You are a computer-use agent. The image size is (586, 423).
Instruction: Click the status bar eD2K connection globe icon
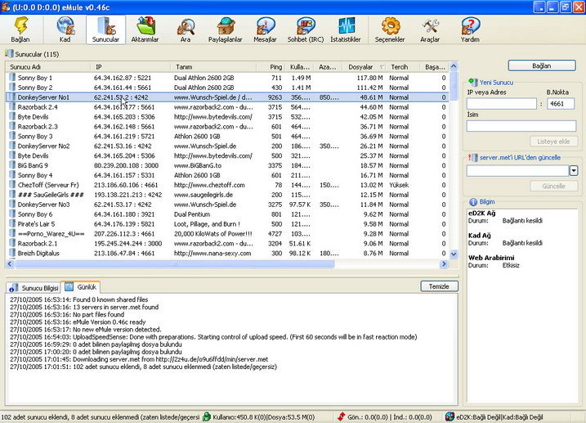tap(450, 416)
